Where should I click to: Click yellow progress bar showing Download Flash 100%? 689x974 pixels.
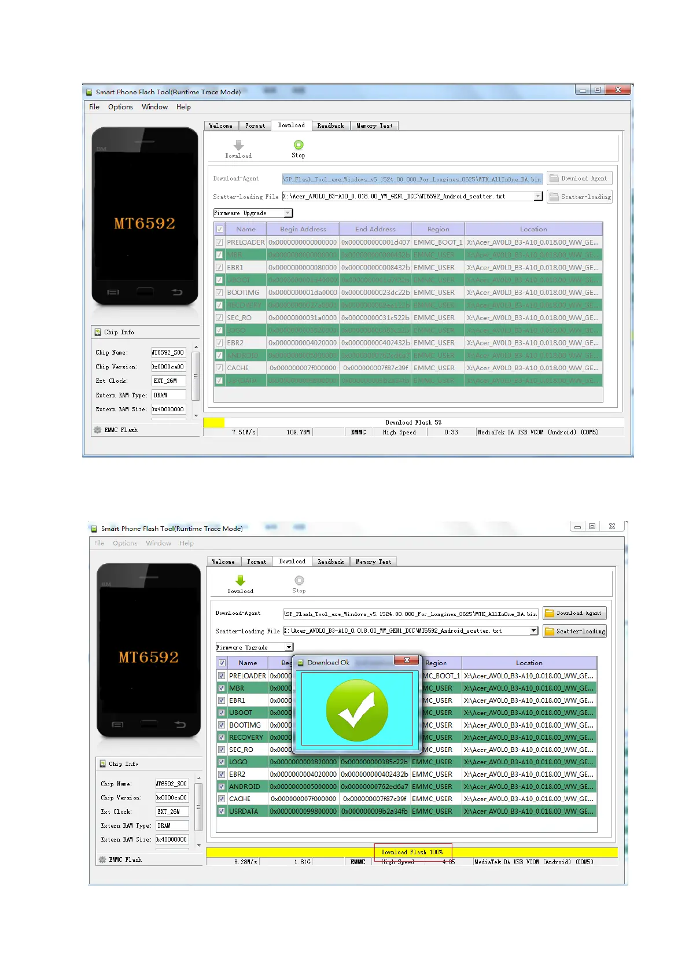pos(411,852)
